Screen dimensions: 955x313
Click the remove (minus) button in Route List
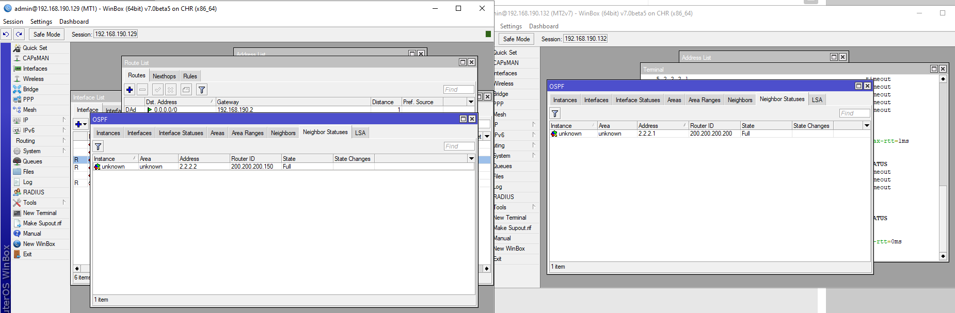tap(142, 90)
